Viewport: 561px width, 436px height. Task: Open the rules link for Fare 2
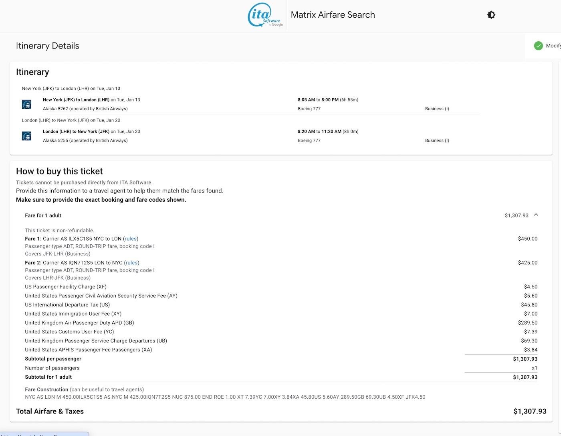pos(131,263)
